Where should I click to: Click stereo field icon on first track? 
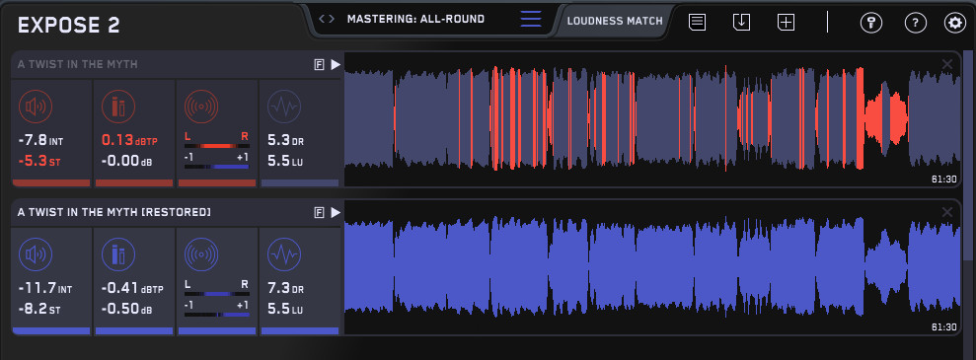pos(201,107)
